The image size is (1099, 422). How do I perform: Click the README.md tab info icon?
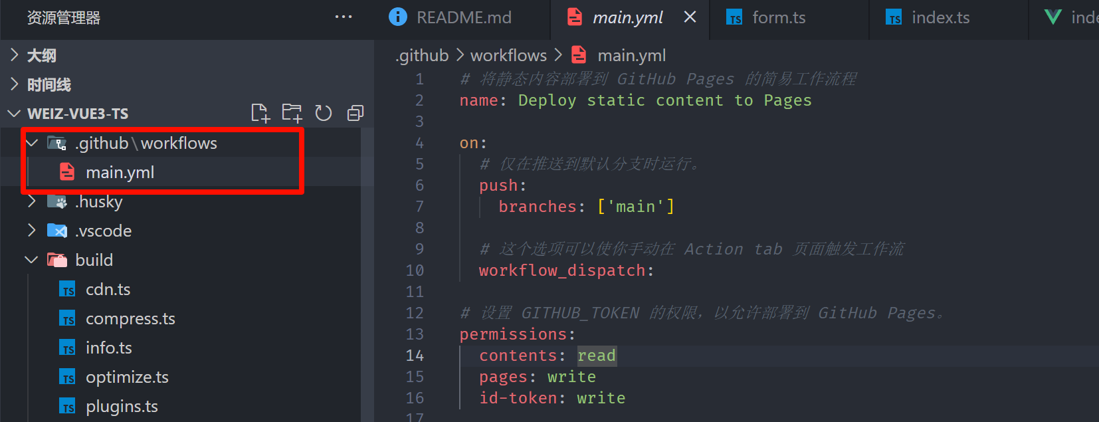pyautogui.click(x=397, y=17)
